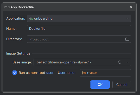Edit the Username field jmix-user

point(105,73)
